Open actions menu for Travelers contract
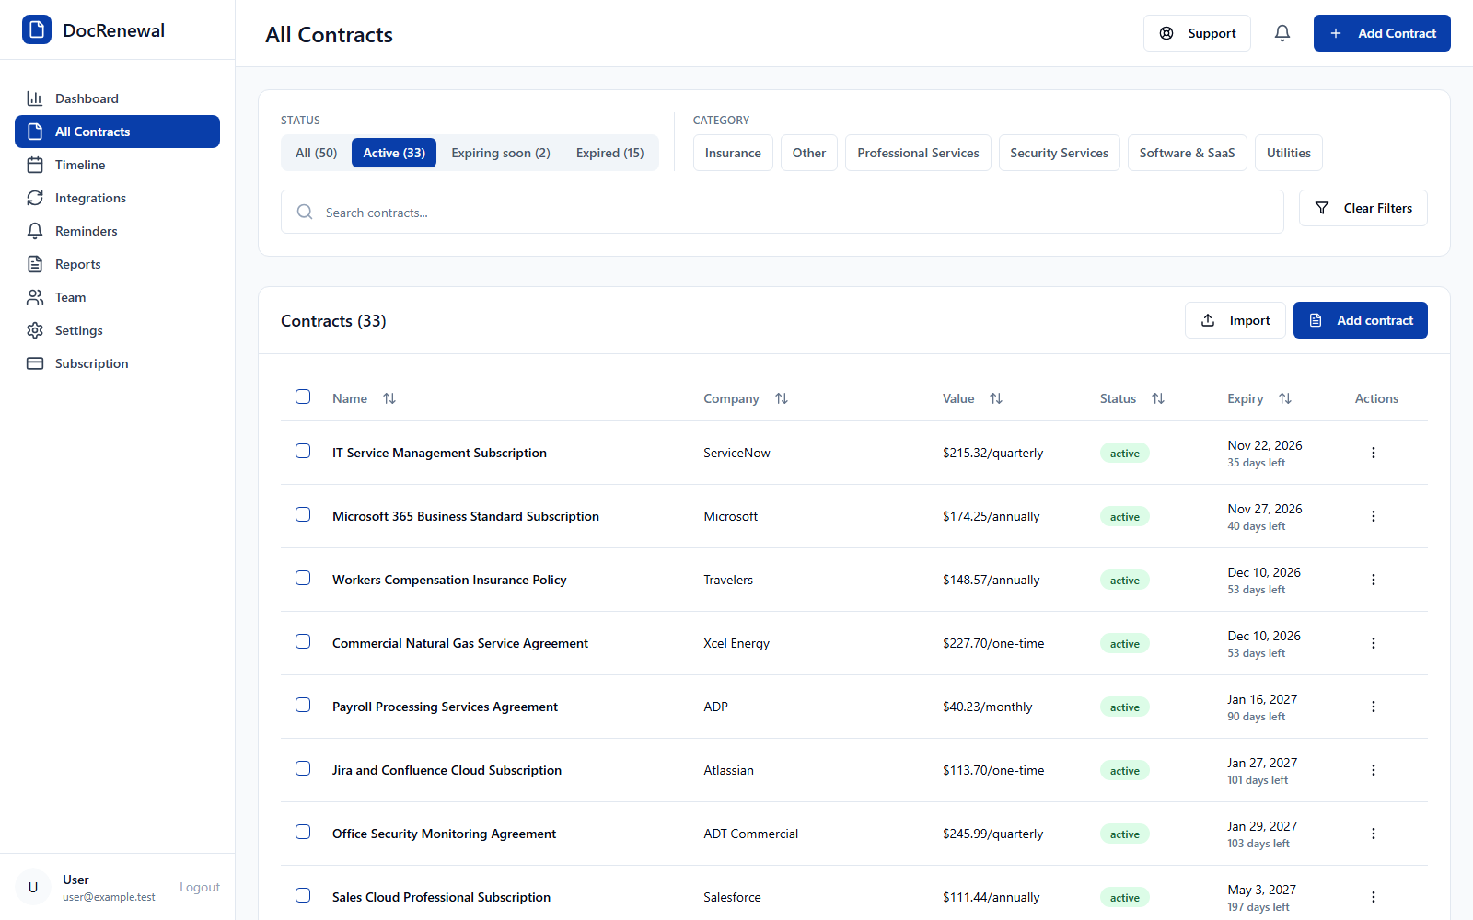The height and width of the screenshot is (920, 1473). tap(1374, 580)
